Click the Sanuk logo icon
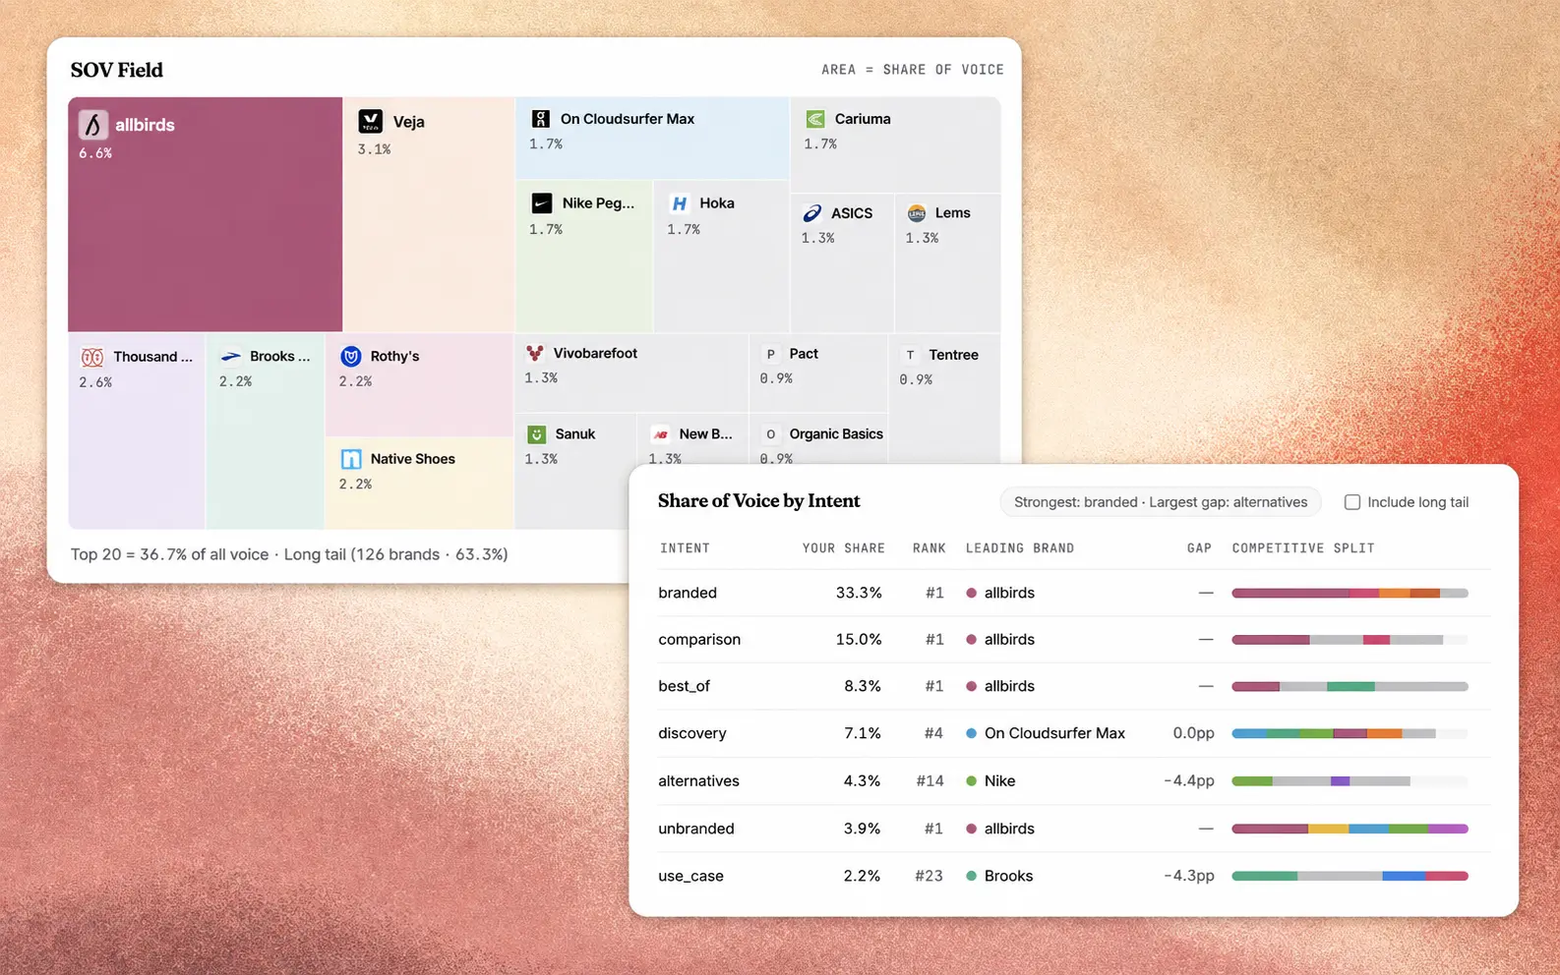Image resolution: width=1560 pixels, height=975 pixels. pos(537,434)
